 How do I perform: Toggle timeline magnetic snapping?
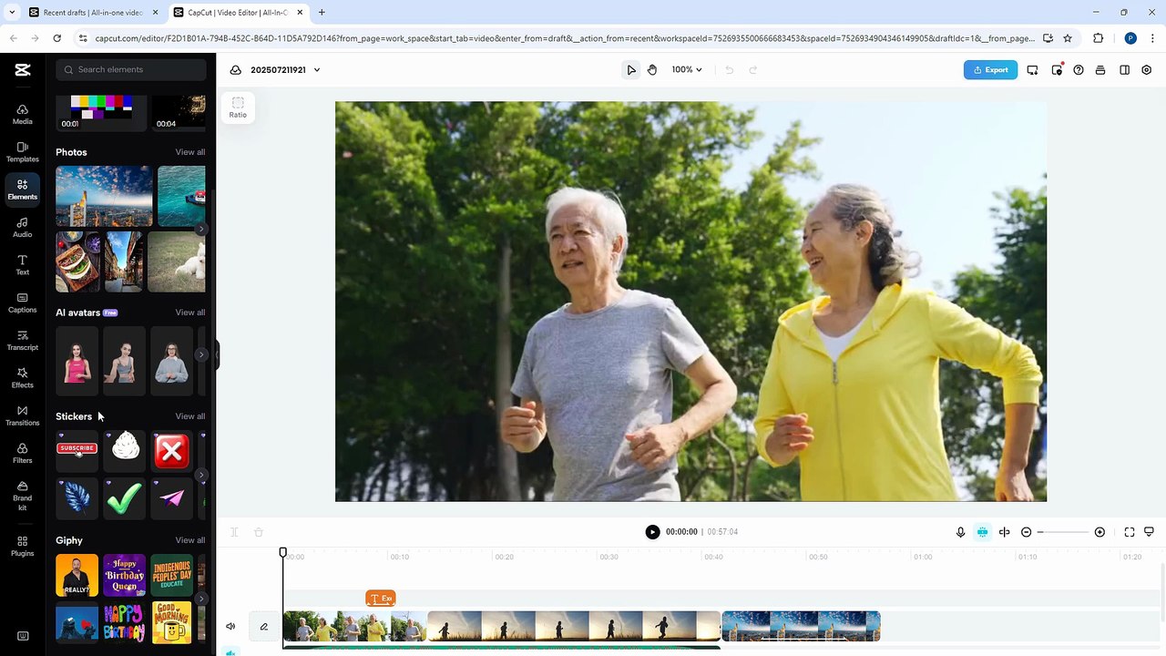tap(982, 532)
